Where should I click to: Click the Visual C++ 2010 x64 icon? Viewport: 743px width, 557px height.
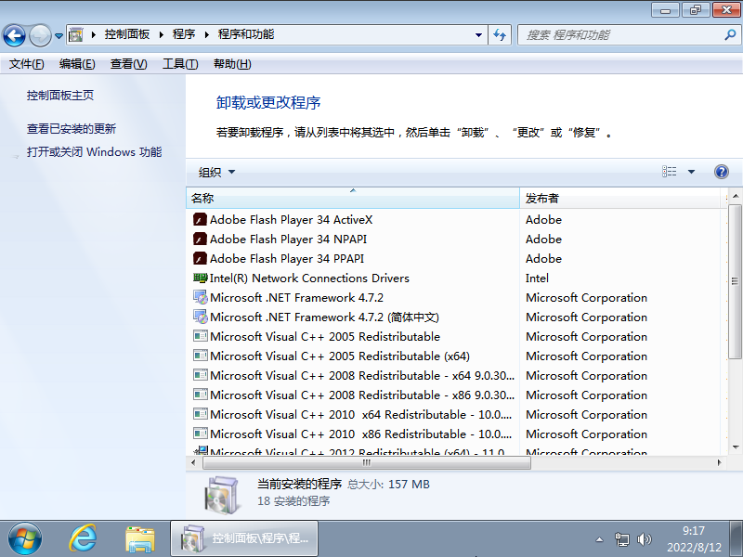coord(201,414)
